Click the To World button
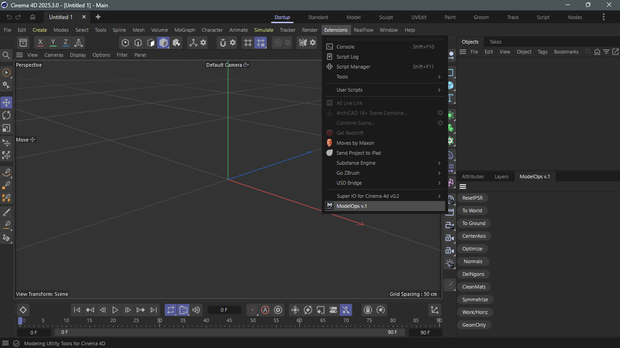Screen dimensions: 620x348 click(472, 211)
